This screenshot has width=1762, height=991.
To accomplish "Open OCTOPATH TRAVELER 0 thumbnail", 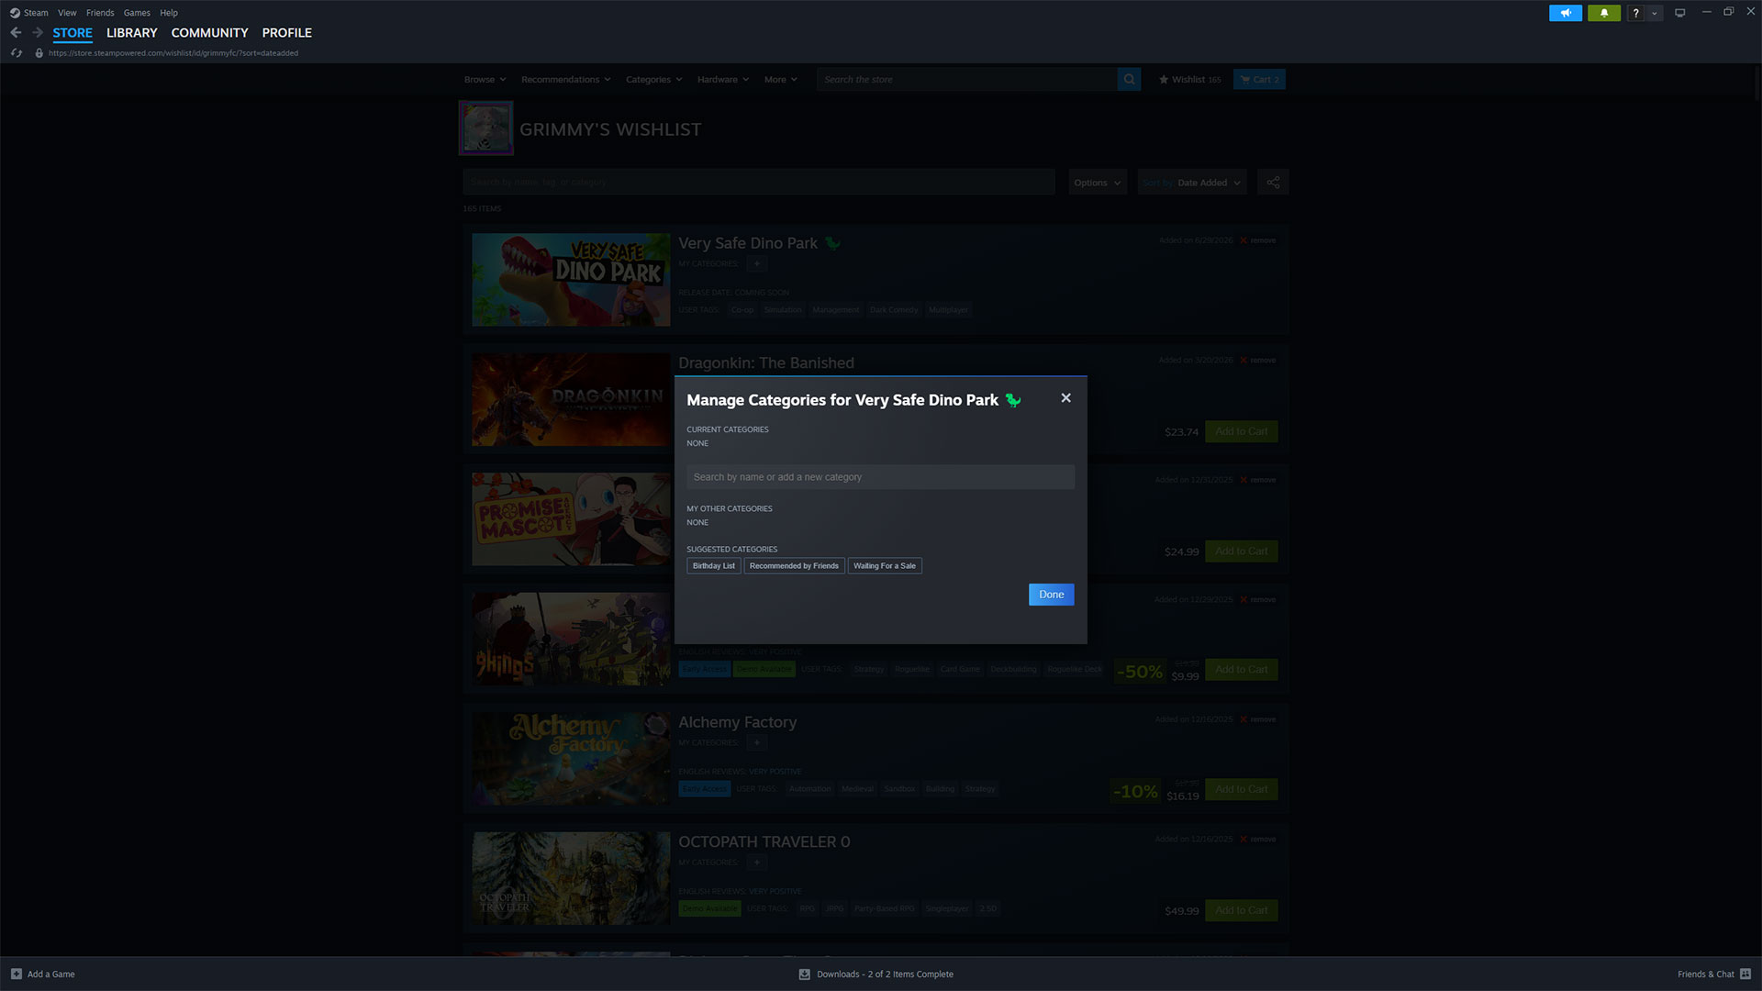I will (571, 878).
